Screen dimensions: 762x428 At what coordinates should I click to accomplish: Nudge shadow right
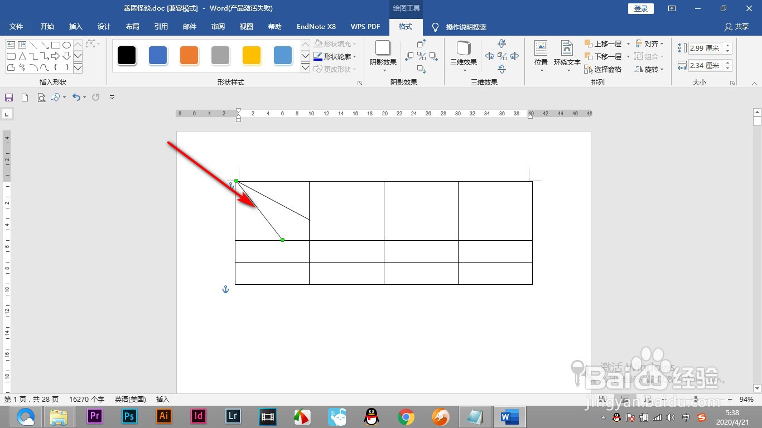(x=433, y=56)
